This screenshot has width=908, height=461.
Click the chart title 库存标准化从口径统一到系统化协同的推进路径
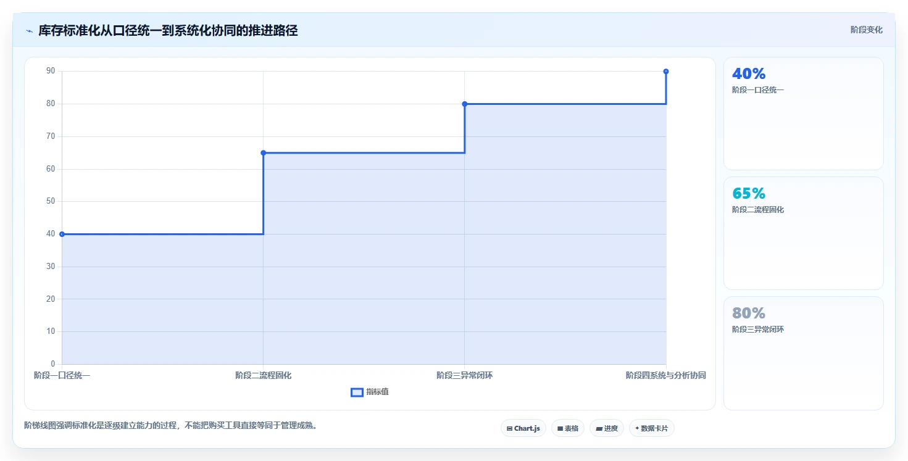[168, 30]
